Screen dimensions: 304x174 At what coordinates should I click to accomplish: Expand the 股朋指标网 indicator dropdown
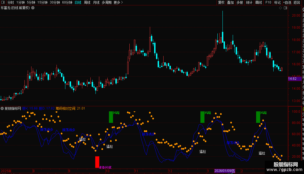pos(2,108)
